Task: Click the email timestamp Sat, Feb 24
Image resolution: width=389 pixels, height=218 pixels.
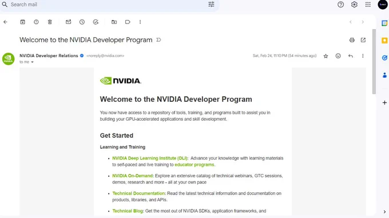Action: [x=284, y=56]
